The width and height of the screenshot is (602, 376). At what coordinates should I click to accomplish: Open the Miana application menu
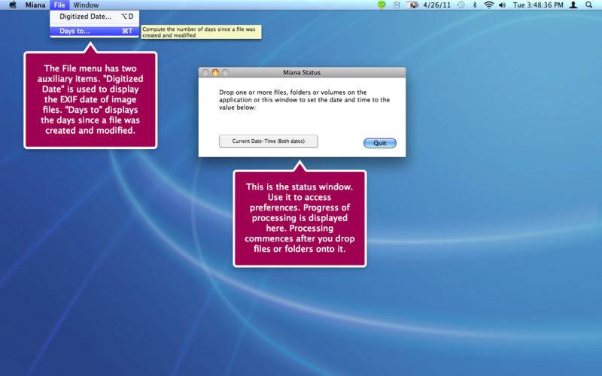(35, 5)
